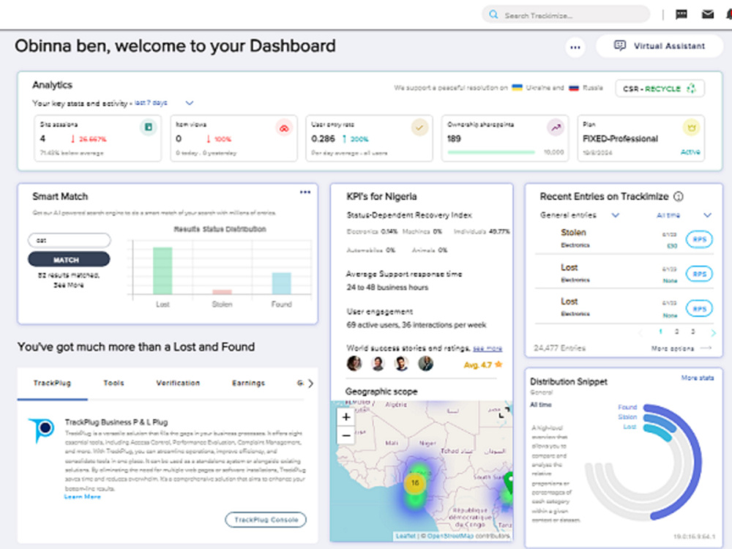Expand the last 7 days dropdown chevron
This screenshot has width=732, height=549.
189,102
